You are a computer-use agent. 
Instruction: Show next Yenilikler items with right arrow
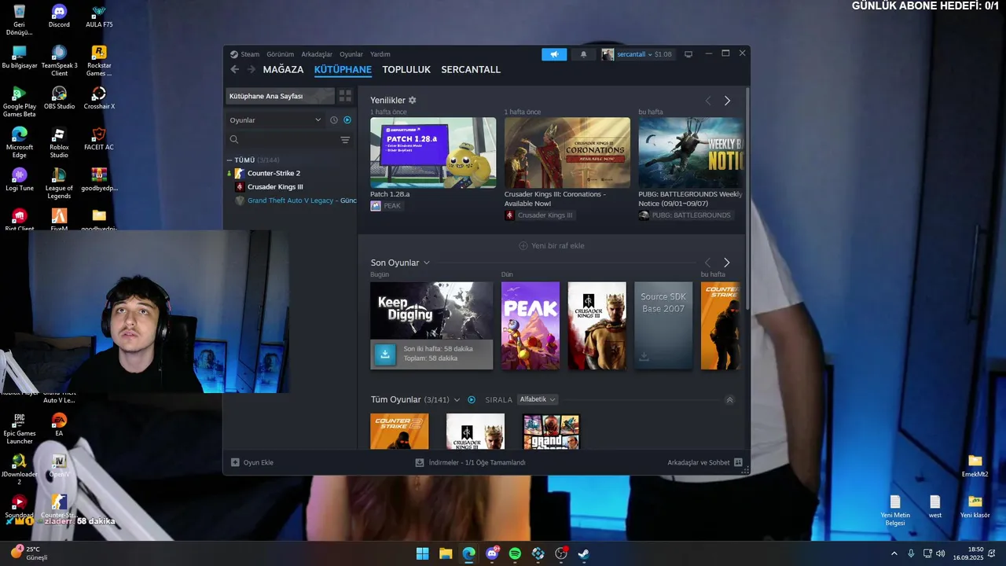tap(727, 101)
